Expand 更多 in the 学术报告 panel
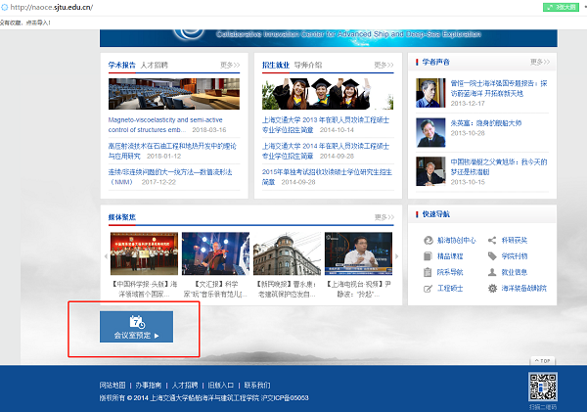This screenshot has height=412, width=587. [230, 65]
